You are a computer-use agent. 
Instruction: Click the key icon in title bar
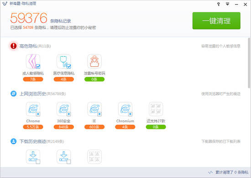point(219,4)
